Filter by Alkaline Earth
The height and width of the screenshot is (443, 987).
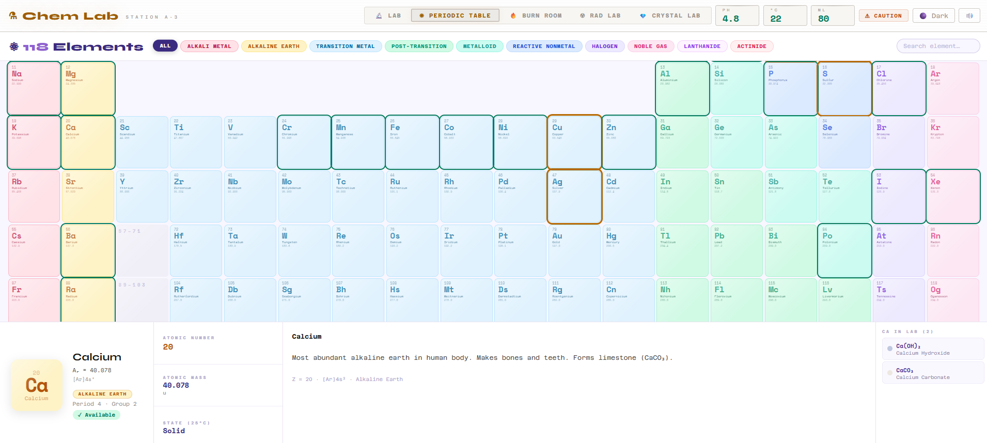pyautogui.click(x=274, y=46)
